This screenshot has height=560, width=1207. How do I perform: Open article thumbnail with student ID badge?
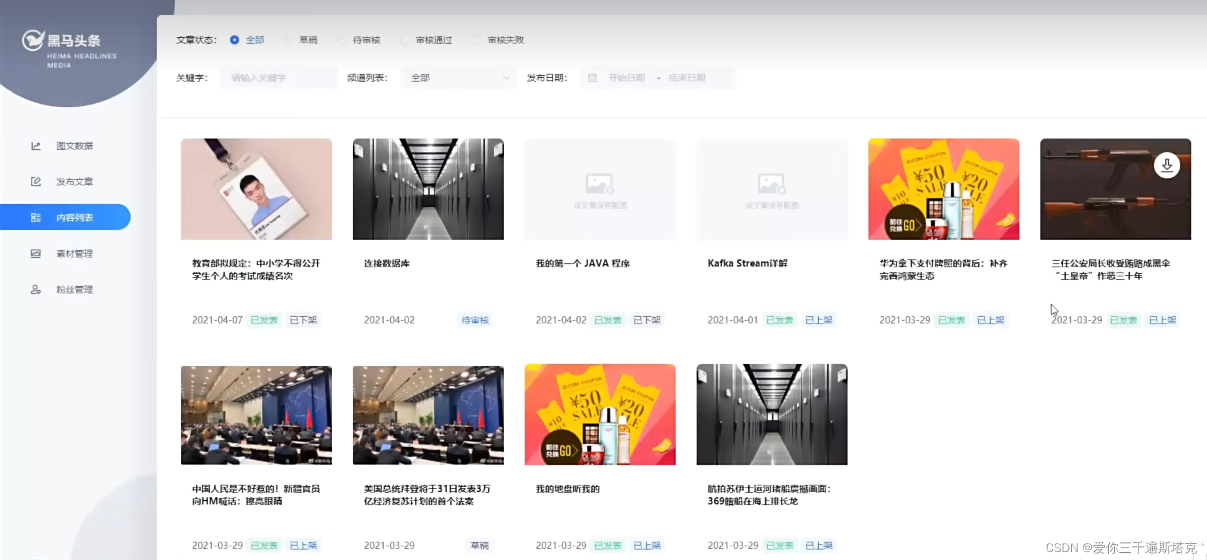(x=256, y=189)
